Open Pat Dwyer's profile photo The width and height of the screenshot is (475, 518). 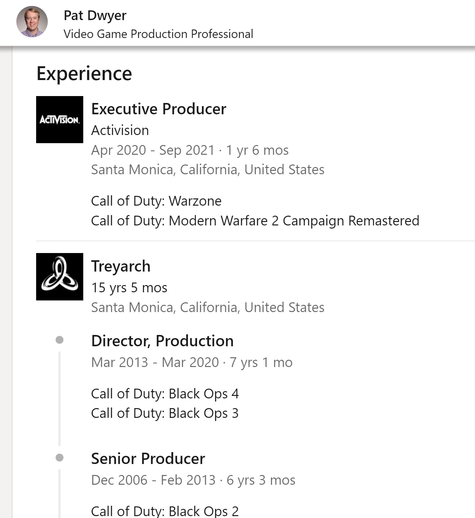coord(32,22)
